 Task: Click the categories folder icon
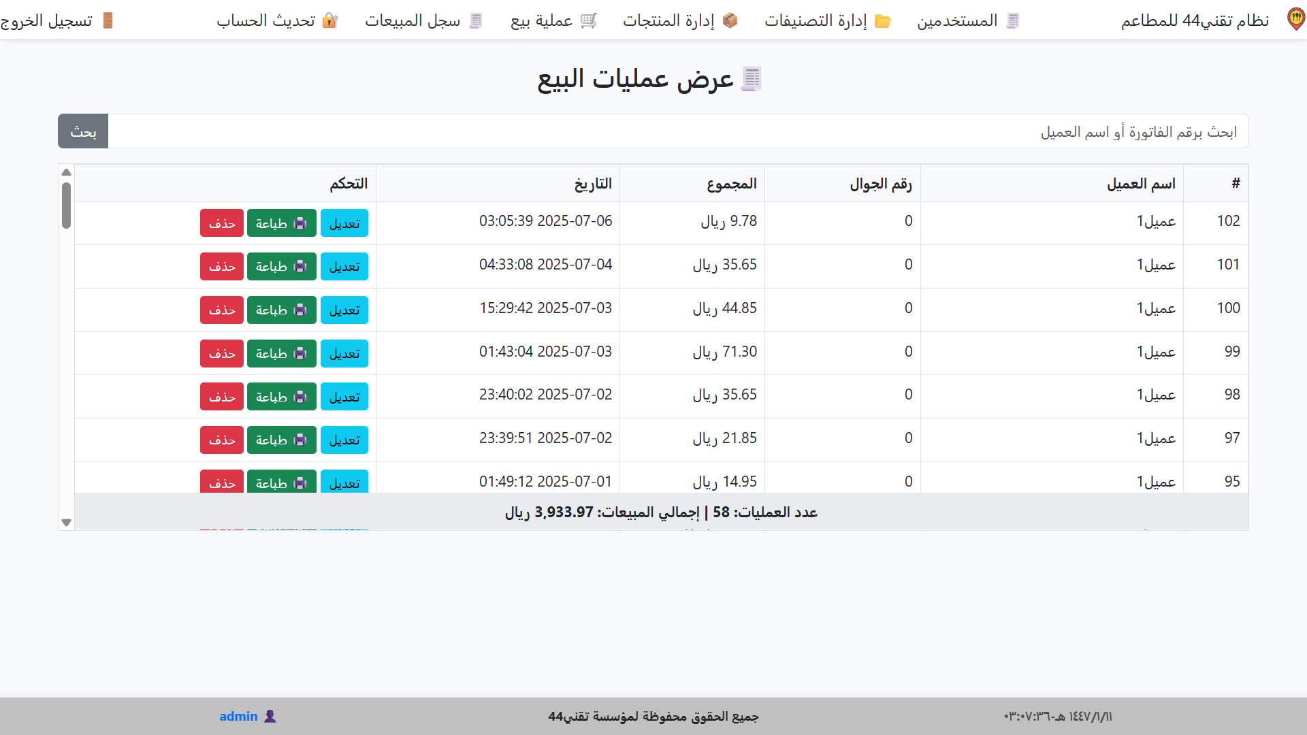883,20
